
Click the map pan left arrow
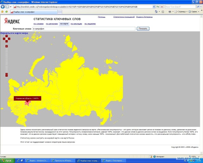[x=4, y=39]
